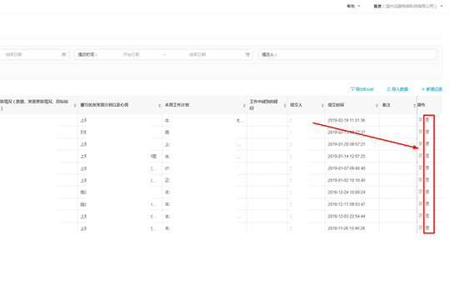
Task: Delete the record submitted 2018-12-03 22:54:44
Action: 427,216
